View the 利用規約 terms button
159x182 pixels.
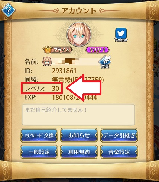tap(79, 152)
